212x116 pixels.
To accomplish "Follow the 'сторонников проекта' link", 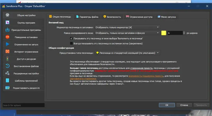I will point(141,68).
